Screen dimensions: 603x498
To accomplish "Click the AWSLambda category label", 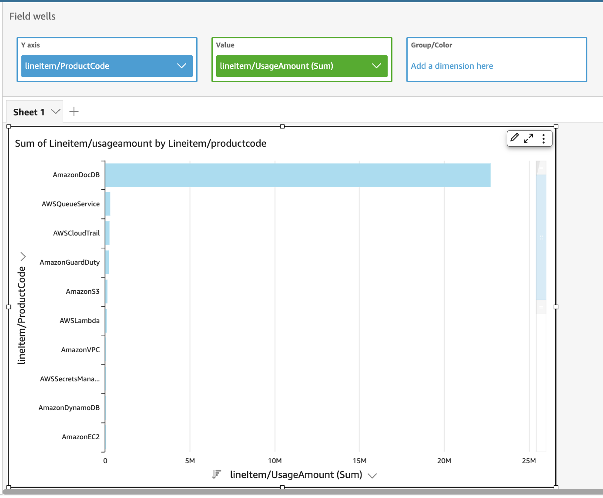I will (80, 320).
